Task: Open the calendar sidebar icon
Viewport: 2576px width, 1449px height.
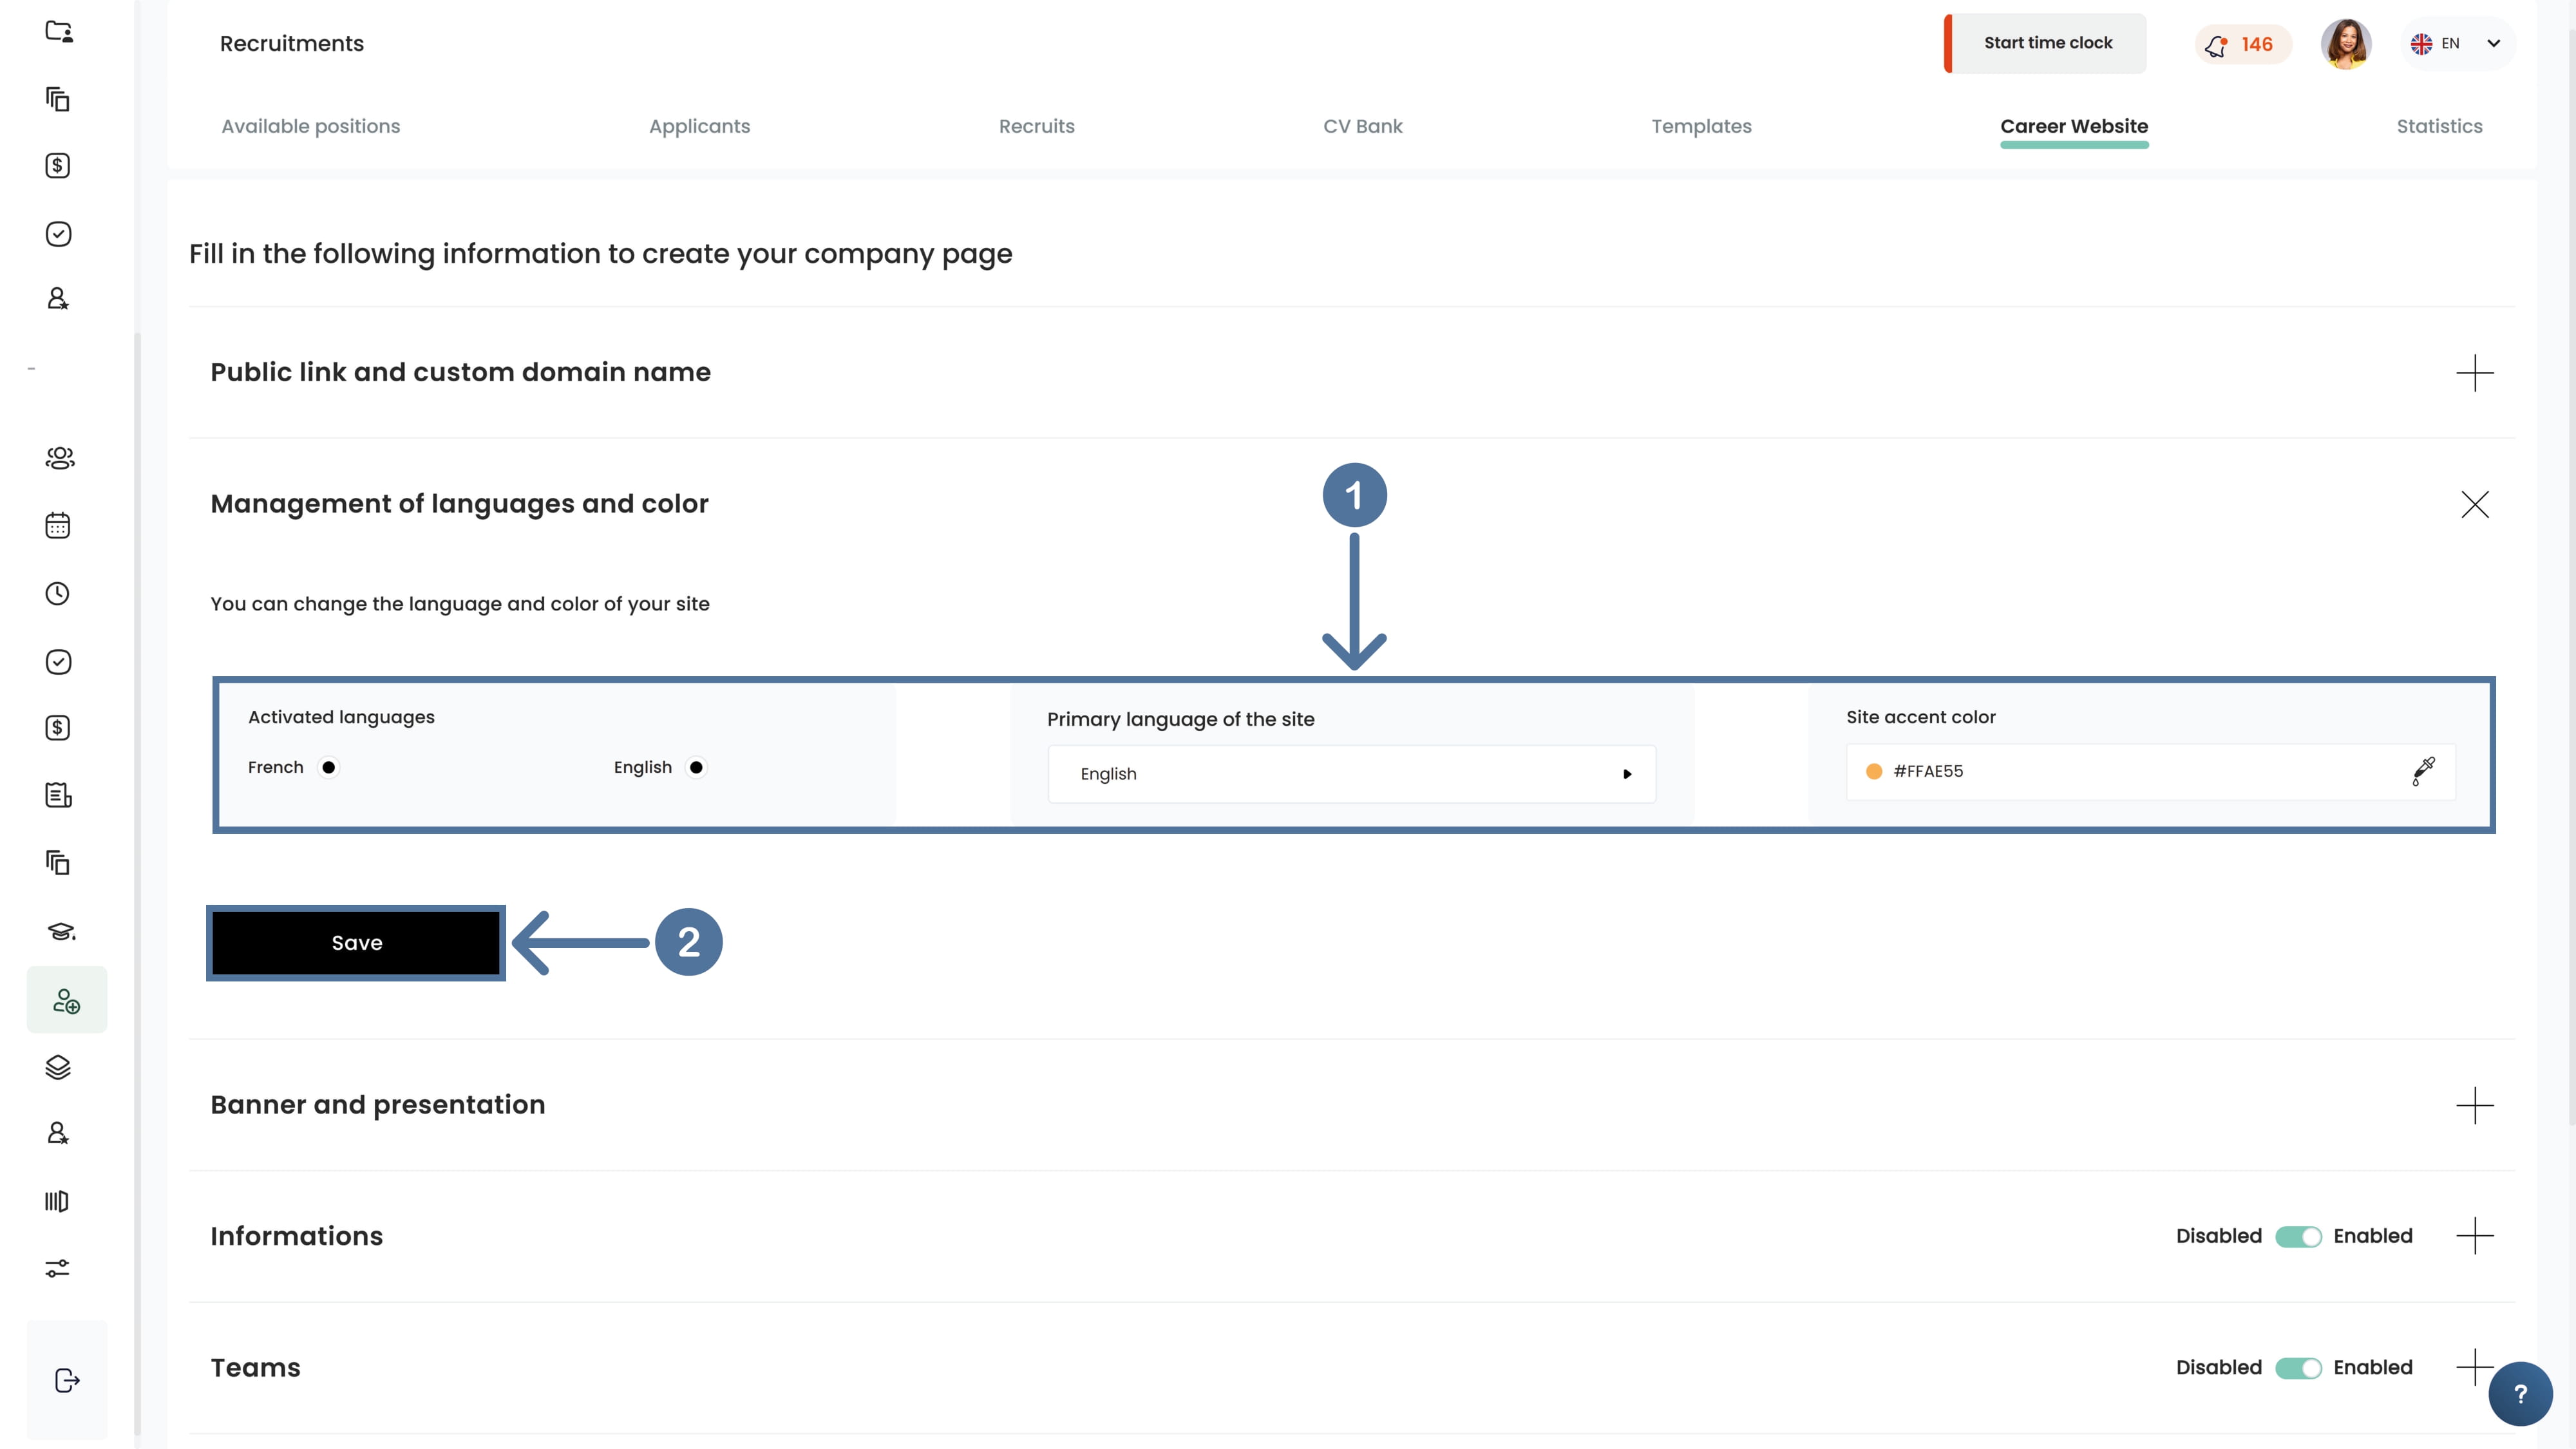Action: tap(58, 526)
